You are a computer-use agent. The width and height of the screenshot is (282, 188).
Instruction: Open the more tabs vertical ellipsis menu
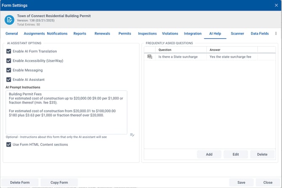pos(276,34)
